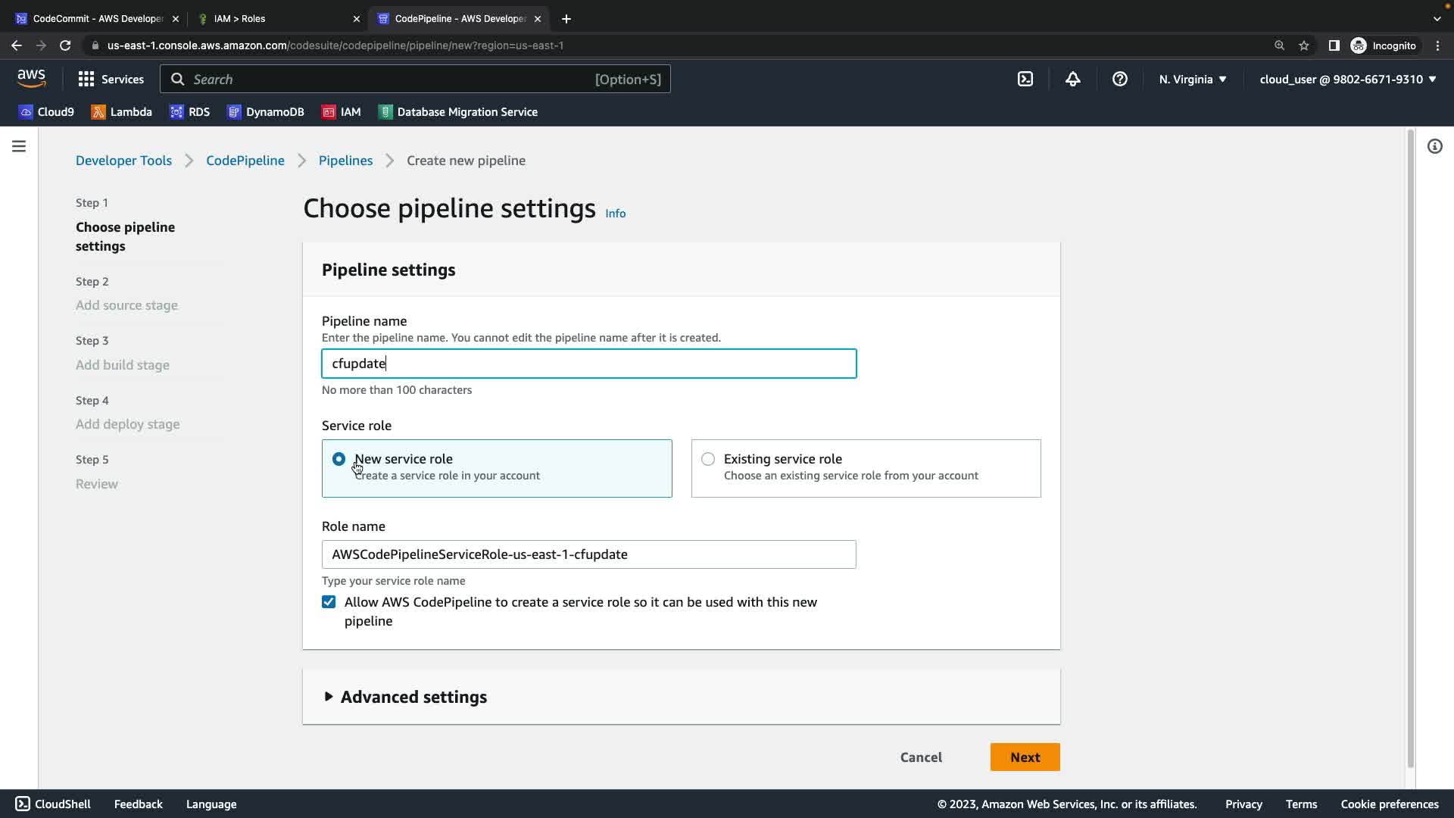
Task: Open the notifications bell
Action: pyautogui.click(x=1072, y=79)
